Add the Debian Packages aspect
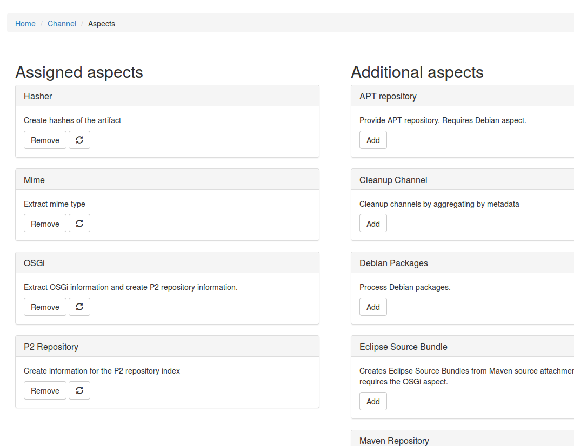This screenshot has width=574, height=446. (x=373, y=307)
